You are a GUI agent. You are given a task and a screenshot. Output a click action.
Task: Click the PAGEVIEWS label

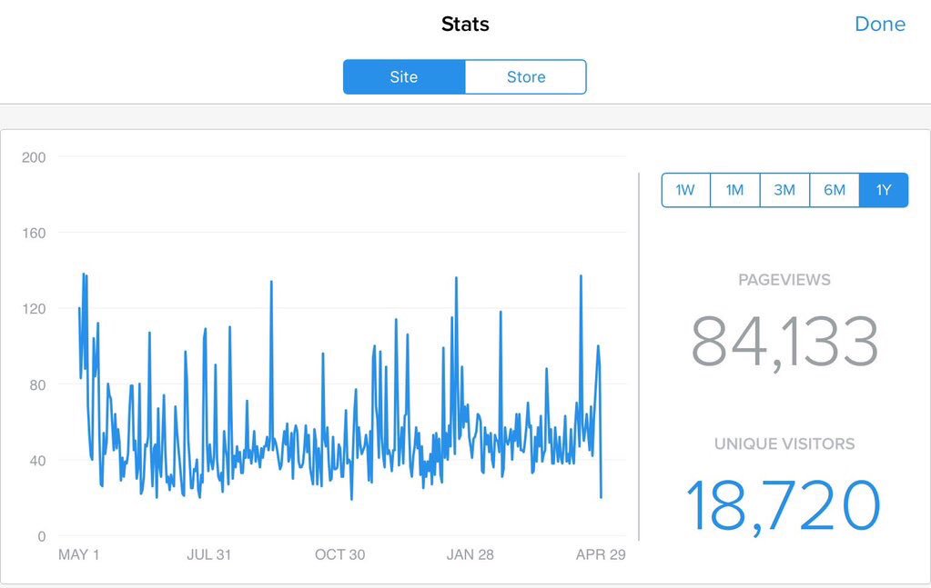(x=784, y=280)
